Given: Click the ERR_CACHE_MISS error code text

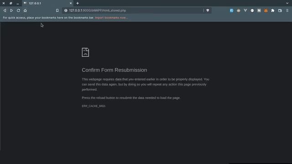Looking at the screenshot, I should coord(94,106).
